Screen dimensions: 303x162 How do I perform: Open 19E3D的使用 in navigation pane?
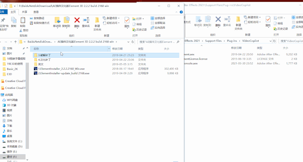point(13,64)
